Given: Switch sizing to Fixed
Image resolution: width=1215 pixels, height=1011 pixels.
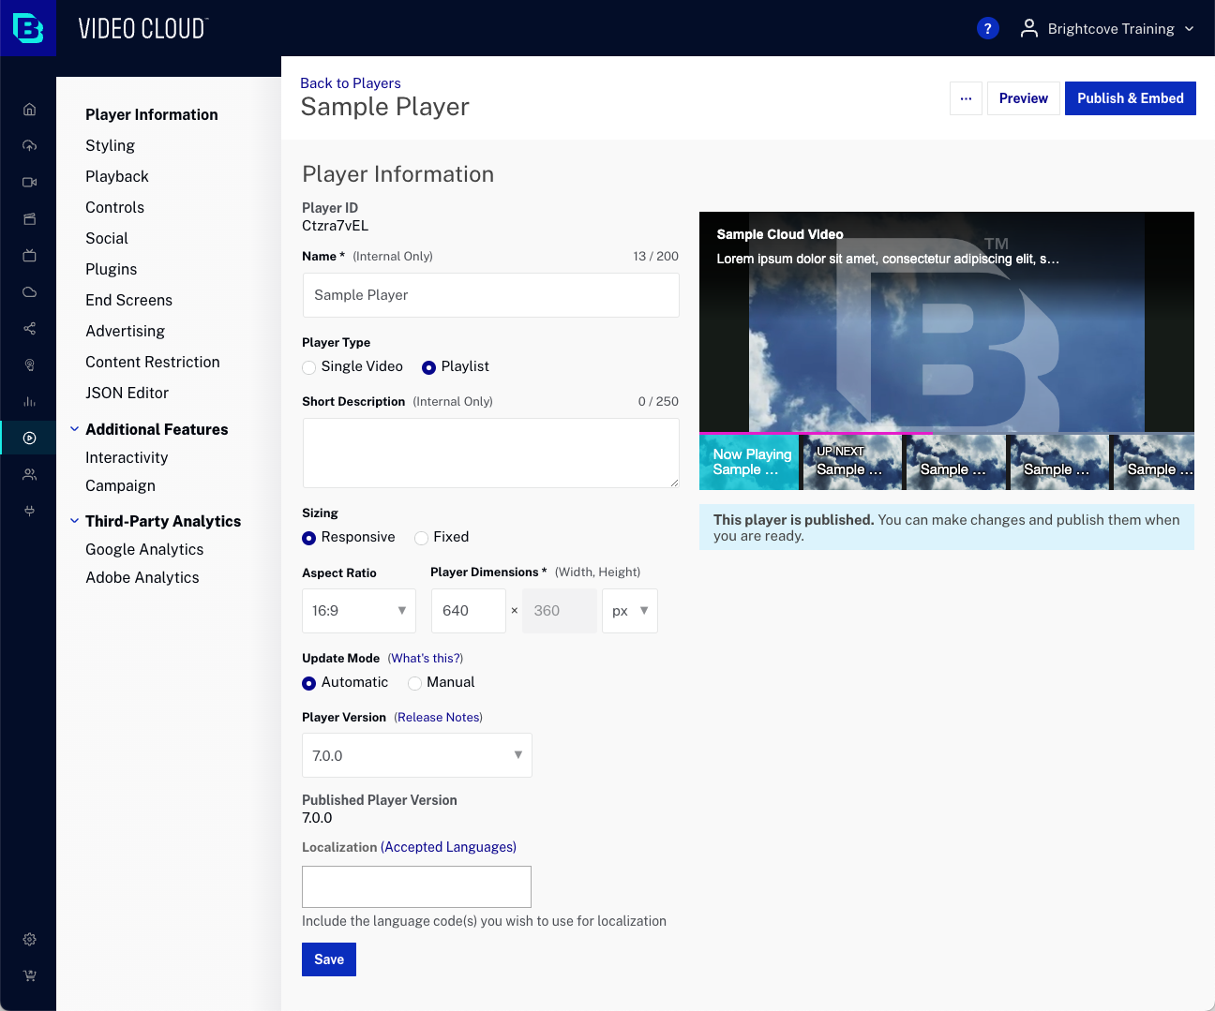Looking at the screenshot, I should 421,538.
